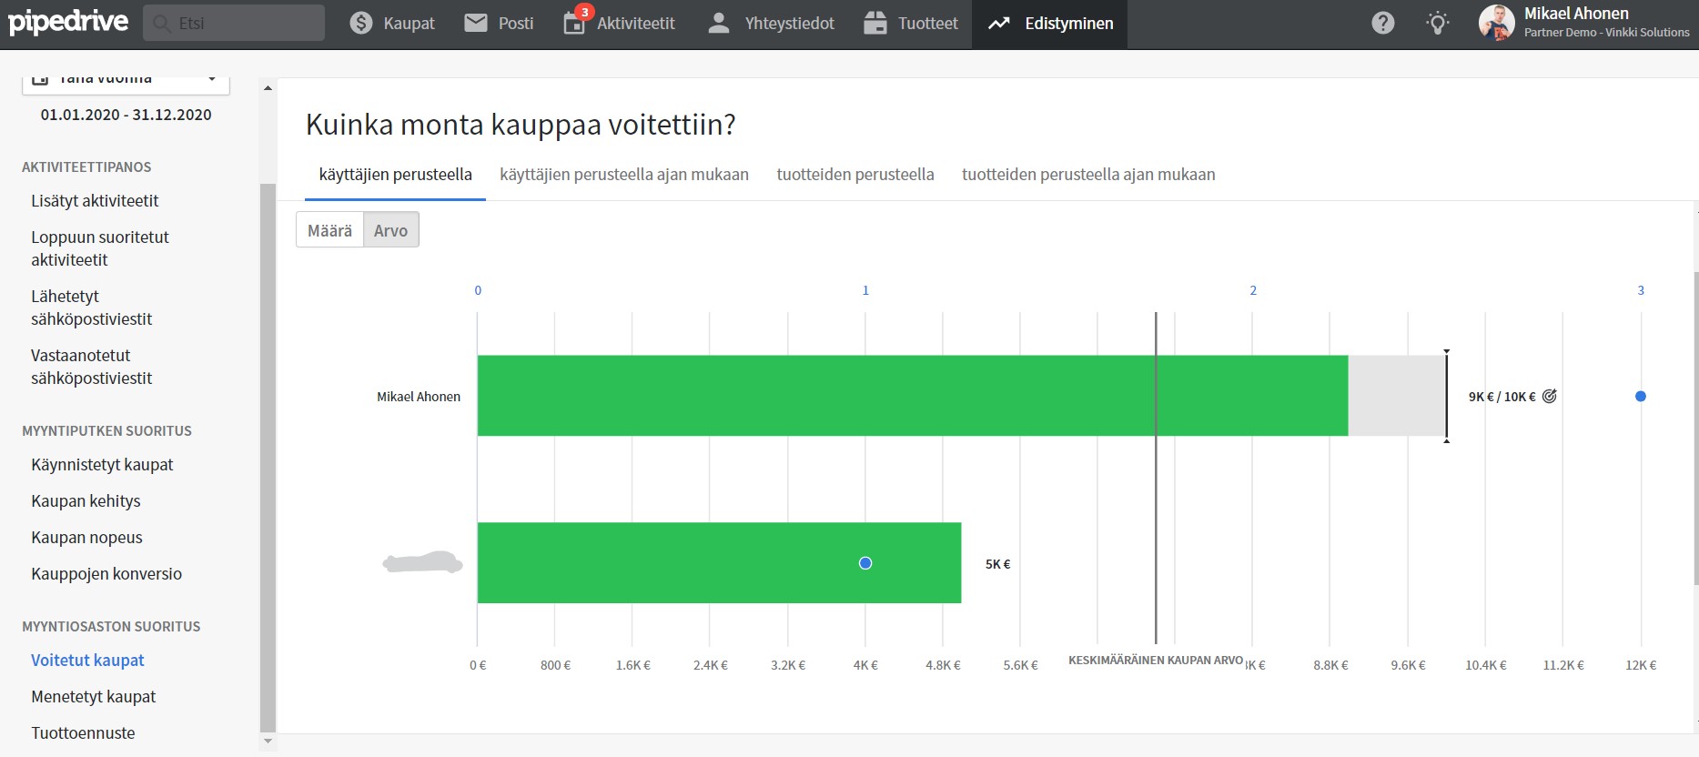The height and width of the screenshot is (757, 1699).
Task: Switch to Arvo view
Action: [x=391, y=230]
